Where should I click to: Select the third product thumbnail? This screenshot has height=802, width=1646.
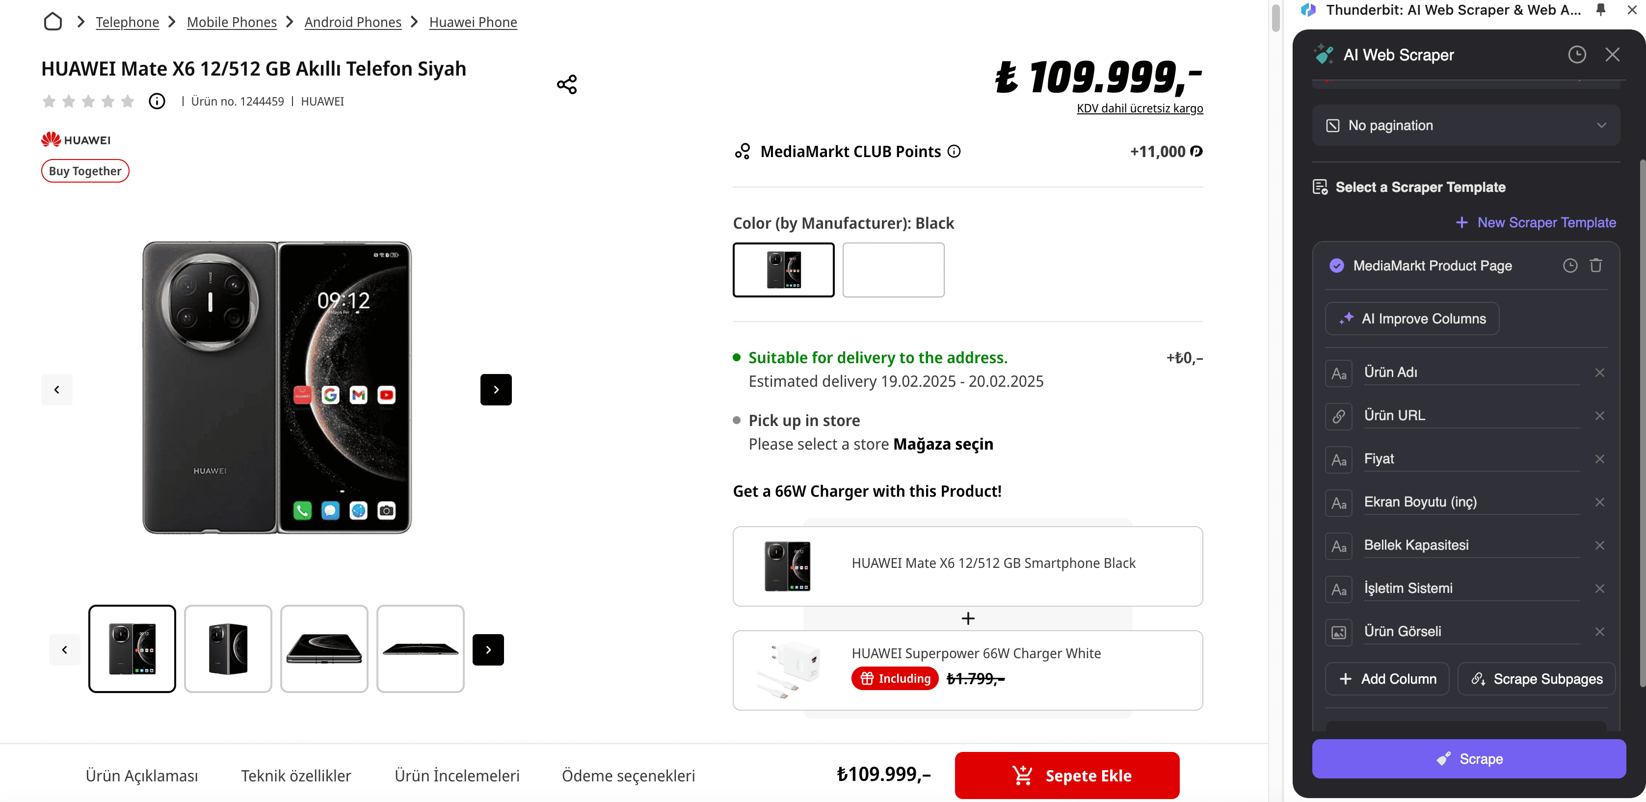click(x=324, y=649)
